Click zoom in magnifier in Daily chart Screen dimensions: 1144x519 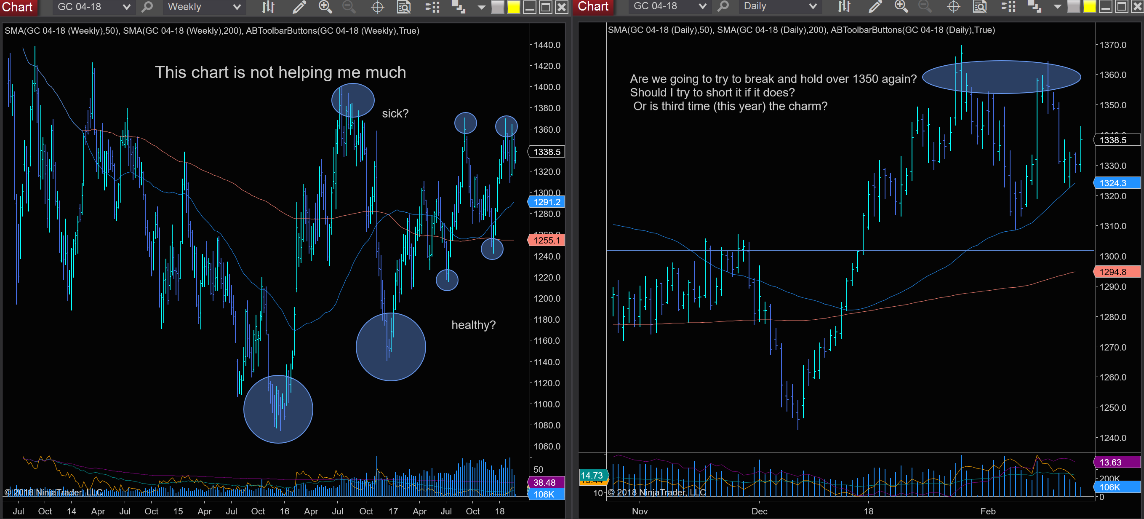tap(901, 6)
